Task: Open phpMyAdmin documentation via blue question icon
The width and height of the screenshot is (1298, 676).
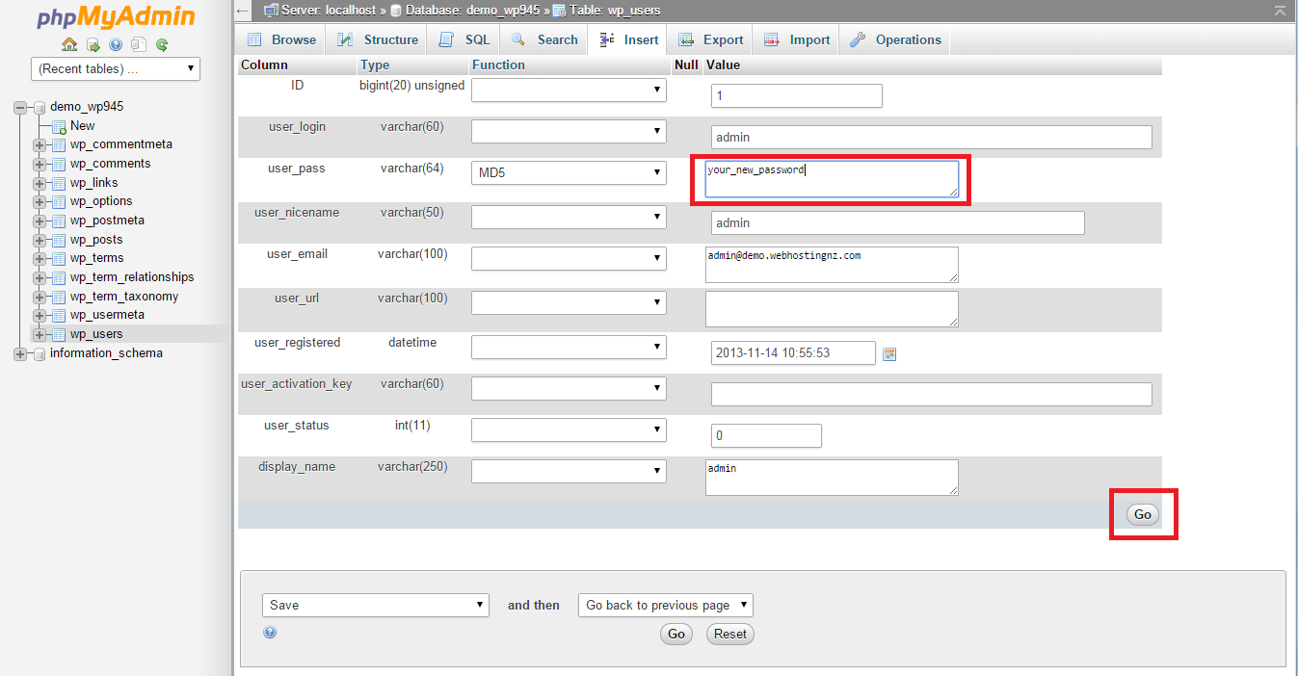Action: [x=116, y=44]
